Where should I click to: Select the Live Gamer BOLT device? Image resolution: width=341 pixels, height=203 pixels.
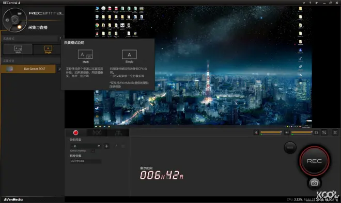(28, 69)
